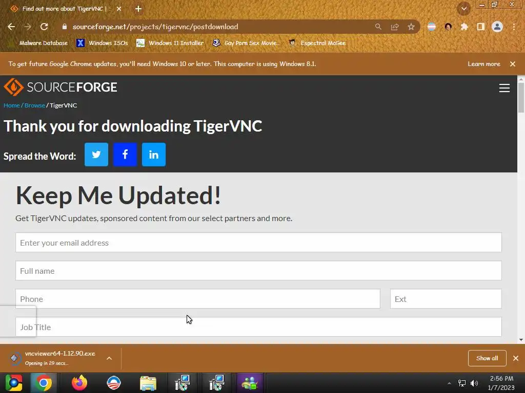The height and width of the screenshot is (393, 525).
Task: Open Firefox from taskbar
Action: [79, 383]
